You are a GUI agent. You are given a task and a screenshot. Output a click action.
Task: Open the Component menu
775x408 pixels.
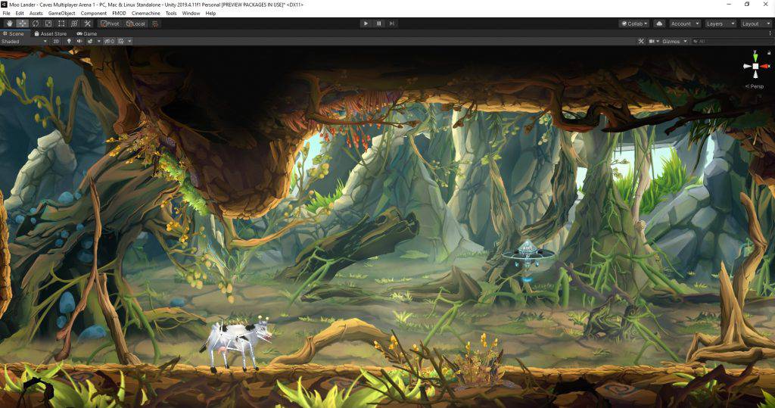coord(93,14)
